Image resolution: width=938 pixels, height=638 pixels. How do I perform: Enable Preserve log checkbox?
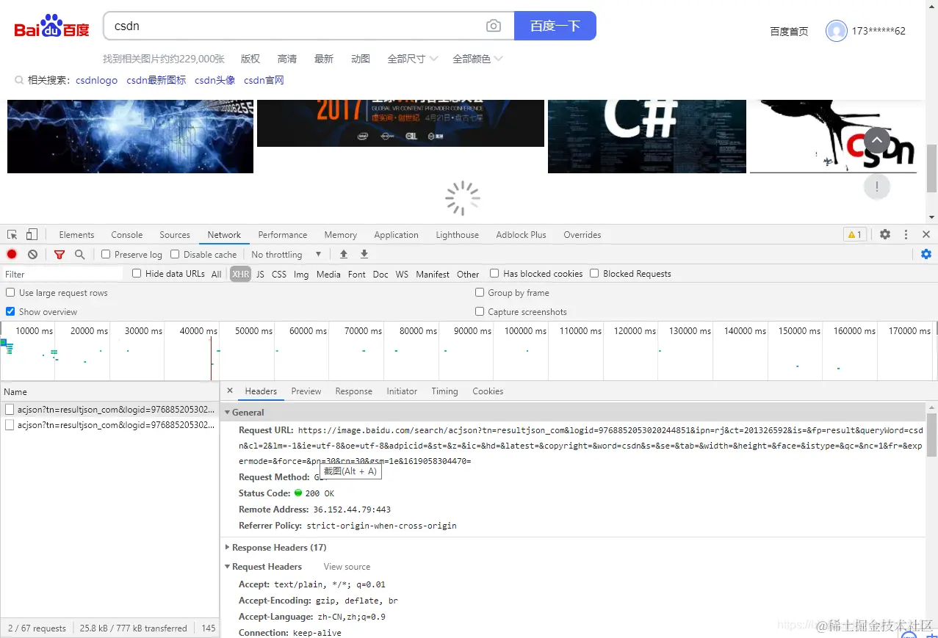pyautogui.click(x=106, y=254)
